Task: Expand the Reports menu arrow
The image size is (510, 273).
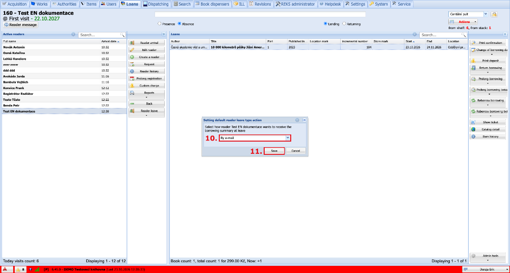Action: coord(147,97)
